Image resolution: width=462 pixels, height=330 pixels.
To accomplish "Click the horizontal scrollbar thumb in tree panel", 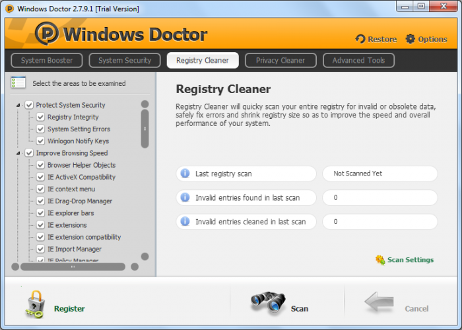I will [x=73, y=267].
